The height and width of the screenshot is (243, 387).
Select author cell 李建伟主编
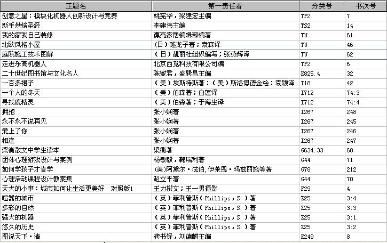[225, 26]
